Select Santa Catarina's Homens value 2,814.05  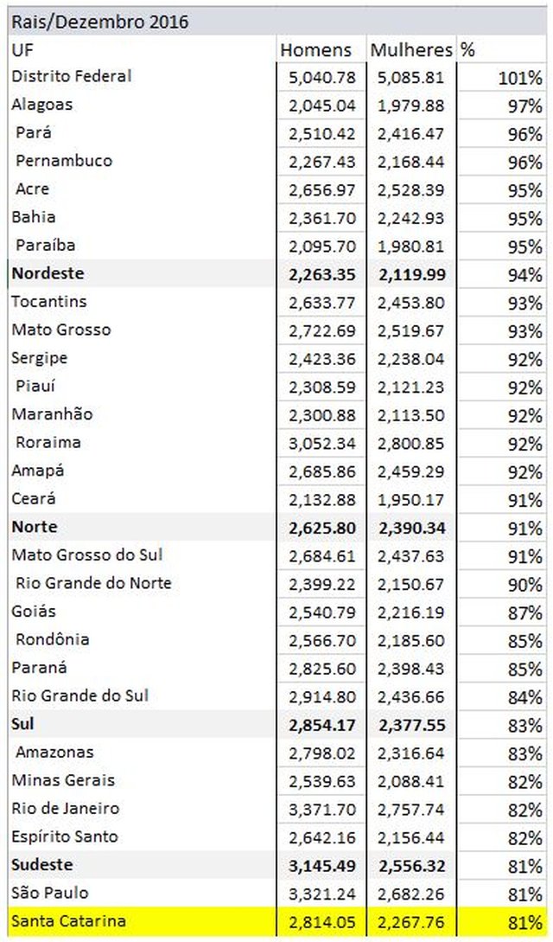321,921
